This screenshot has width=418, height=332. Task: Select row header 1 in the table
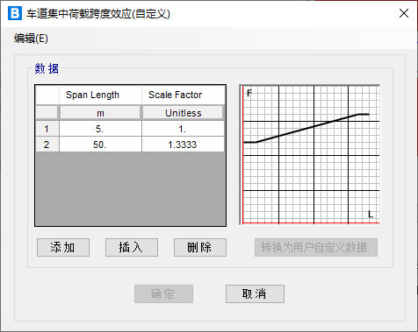pos(47,129)
